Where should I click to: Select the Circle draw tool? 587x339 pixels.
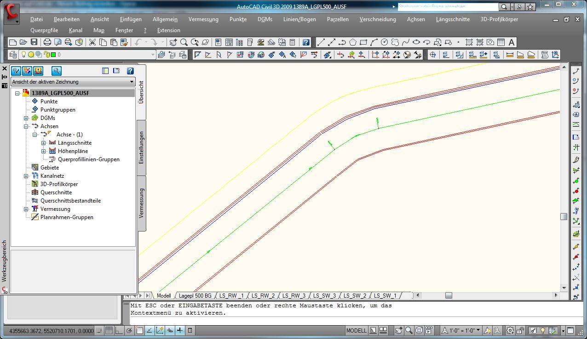point(385,42)
